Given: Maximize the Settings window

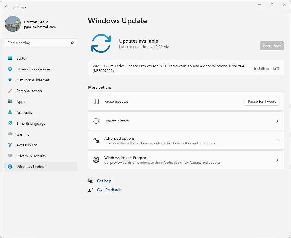Looking at the screenshot, I should [272, 5].
